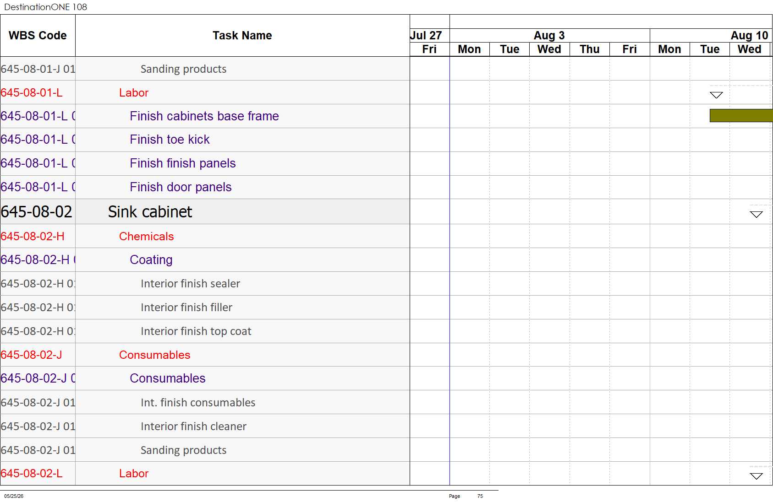The image size is (773, 502).
Task: Click WBS code 645-08-02-H
Action: pyautogui.click(x=33, y=237)
